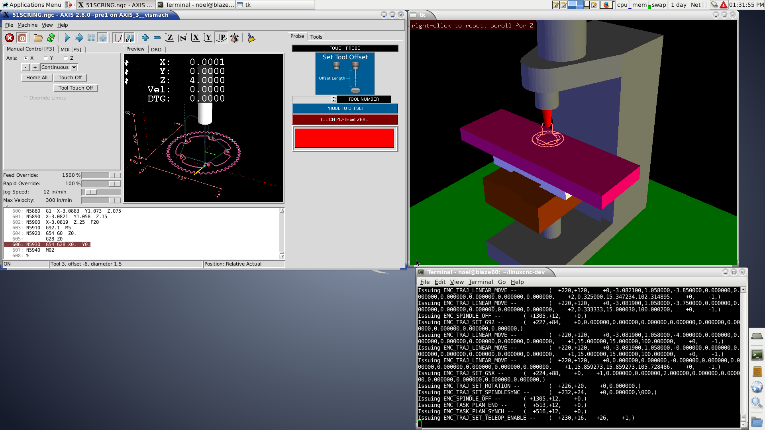Click the Firefox icon in panel
The height and width of the screenshot is (430, 765).
pos(606,5)
